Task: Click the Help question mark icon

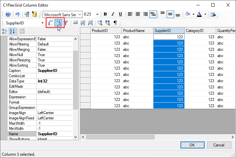Action: (x=8, y=15)
